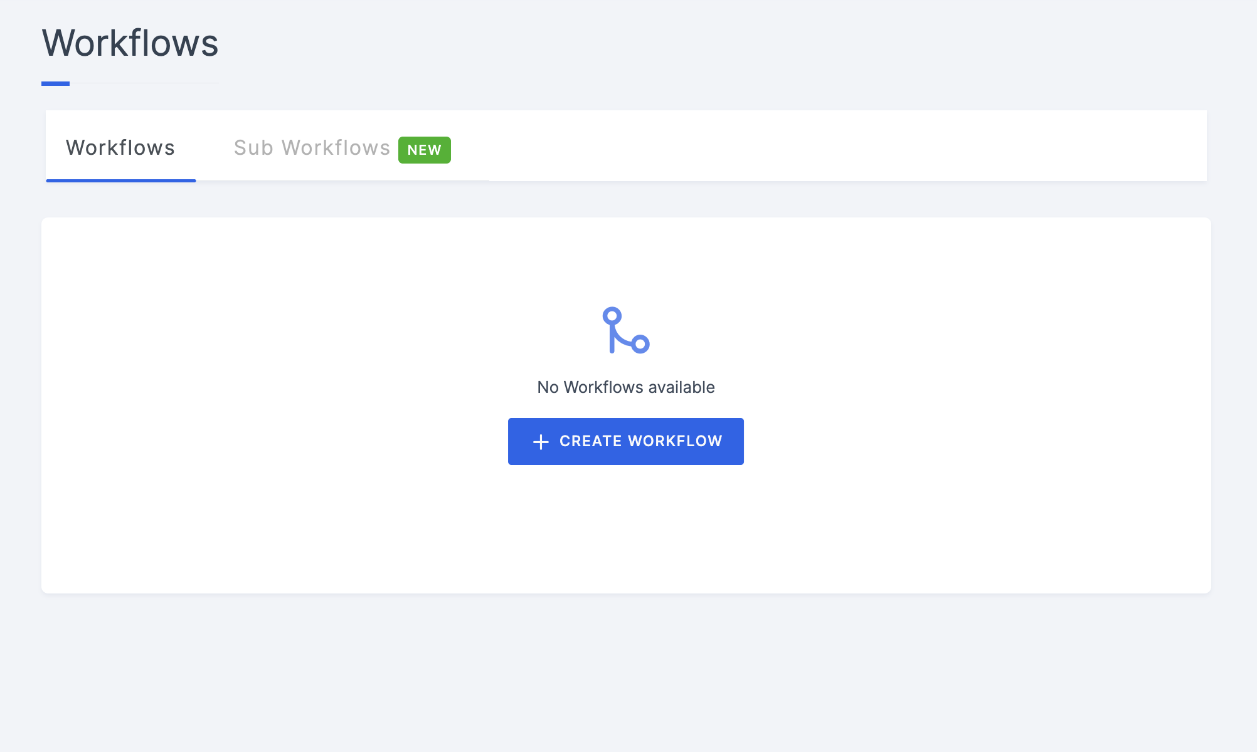Click the Workflows page heading

pos(130,43)
